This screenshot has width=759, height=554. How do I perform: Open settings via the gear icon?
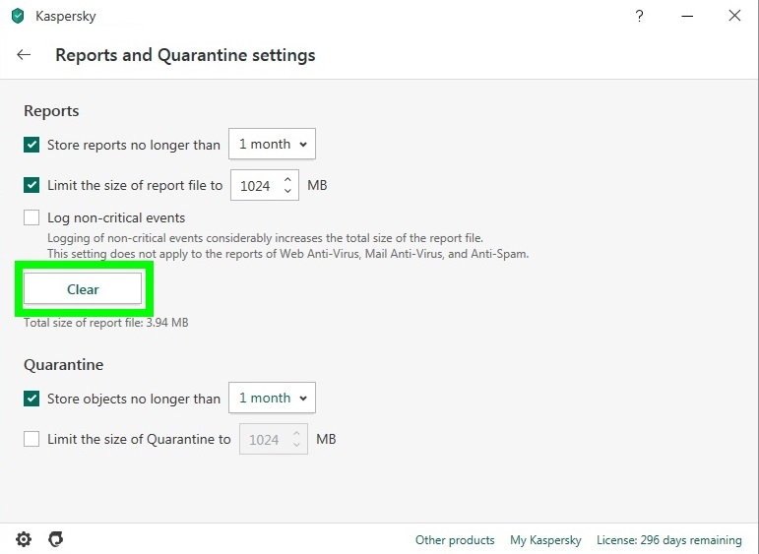[24, 539]
